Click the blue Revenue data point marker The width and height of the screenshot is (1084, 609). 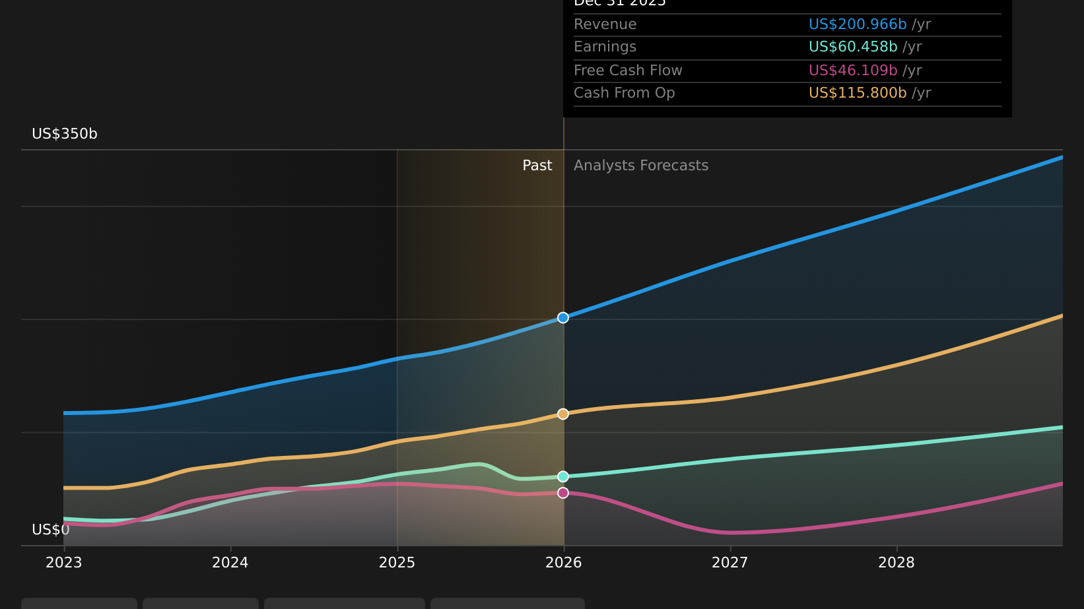562,317
